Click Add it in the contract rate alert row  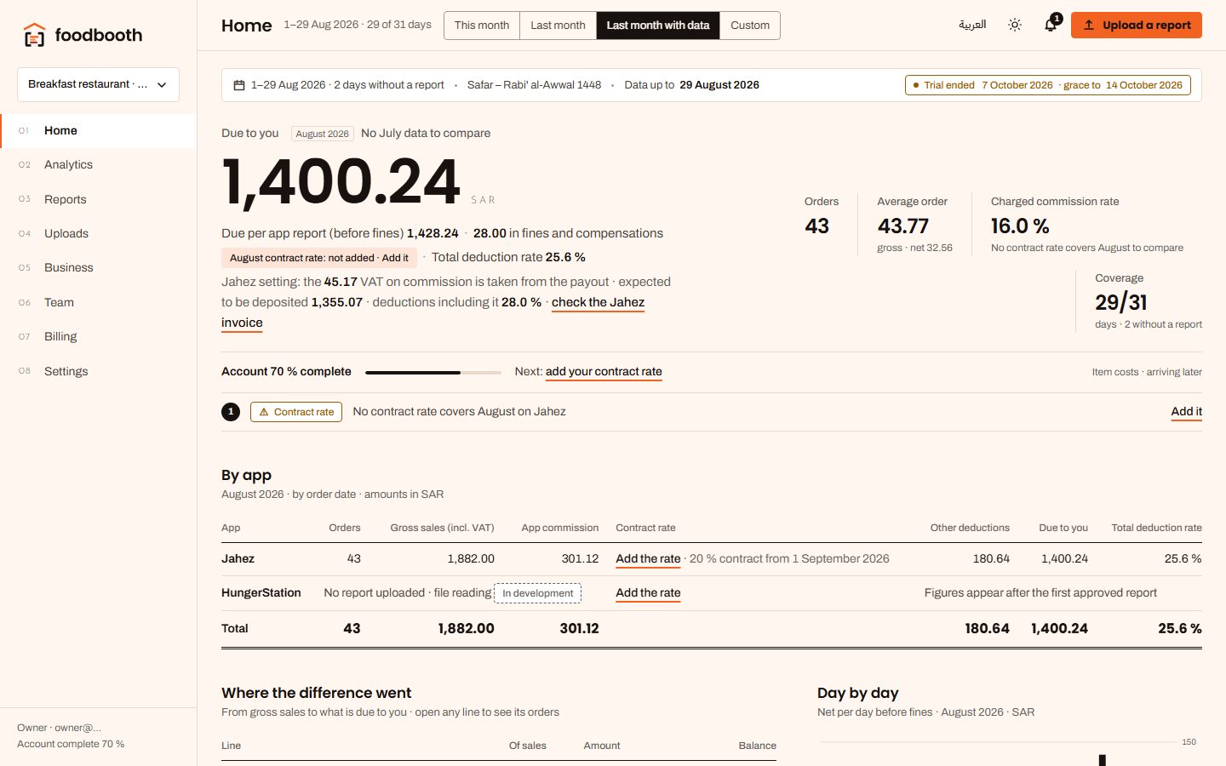1186,411
